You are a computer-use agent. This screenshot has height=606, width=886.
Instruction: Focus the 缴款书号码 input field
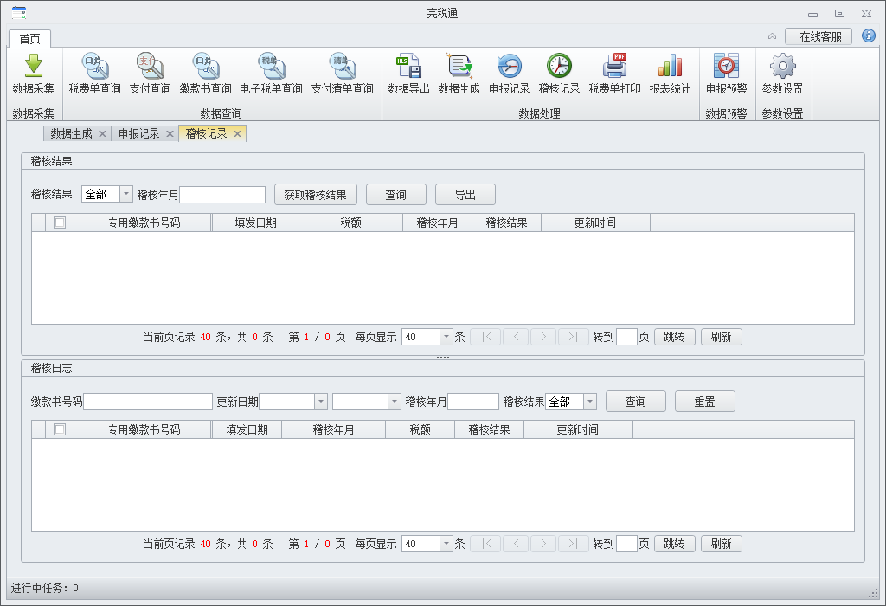tap(148, 402)
